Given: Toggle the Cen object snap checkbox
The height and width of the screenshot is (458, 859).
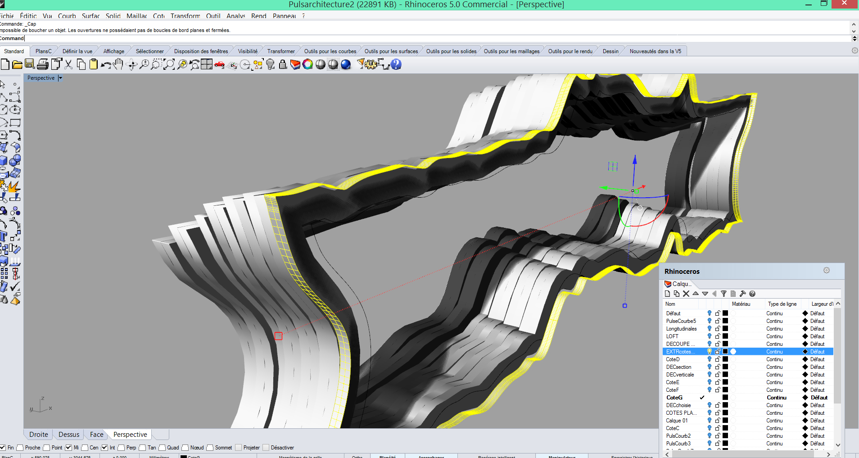Looking at the screenshot, I should (85, 448).
